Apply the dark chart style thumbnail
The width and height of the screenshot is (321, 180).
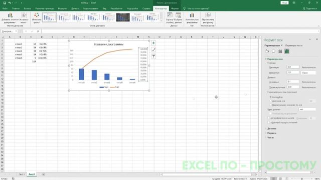[x=123, y=17]
